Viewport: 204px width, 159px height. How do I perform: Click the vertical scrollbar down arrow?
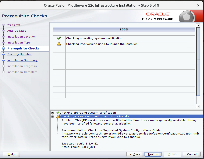coord(198,106)
